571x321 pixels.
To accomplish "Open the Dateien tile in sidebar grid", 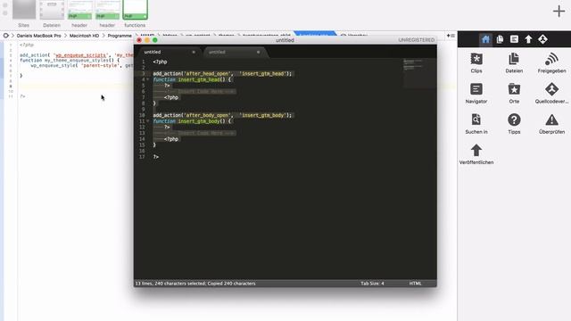I will coord(514,63).
